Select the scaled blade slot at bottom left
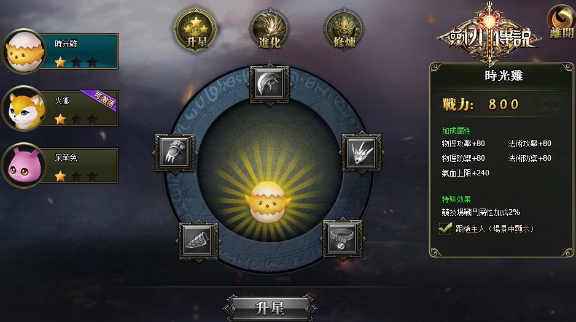Viewport: 576px width, 322px height. tap(198, 241)
